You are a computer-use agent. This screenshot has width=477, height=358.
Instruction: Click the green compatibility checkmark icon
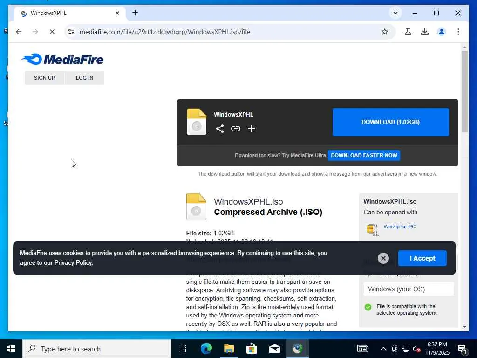(368, 307)
